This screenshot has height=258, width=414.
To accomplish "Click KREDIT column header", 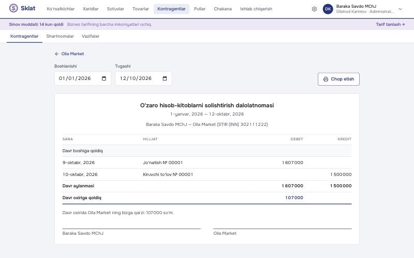I will [344, 139].
